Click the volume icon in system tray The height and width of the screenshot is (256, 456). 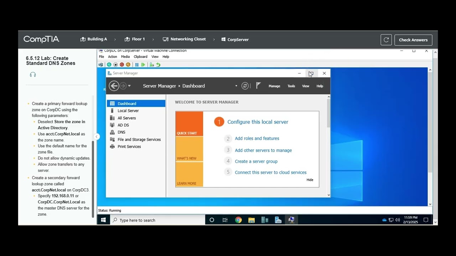(398, 220)
